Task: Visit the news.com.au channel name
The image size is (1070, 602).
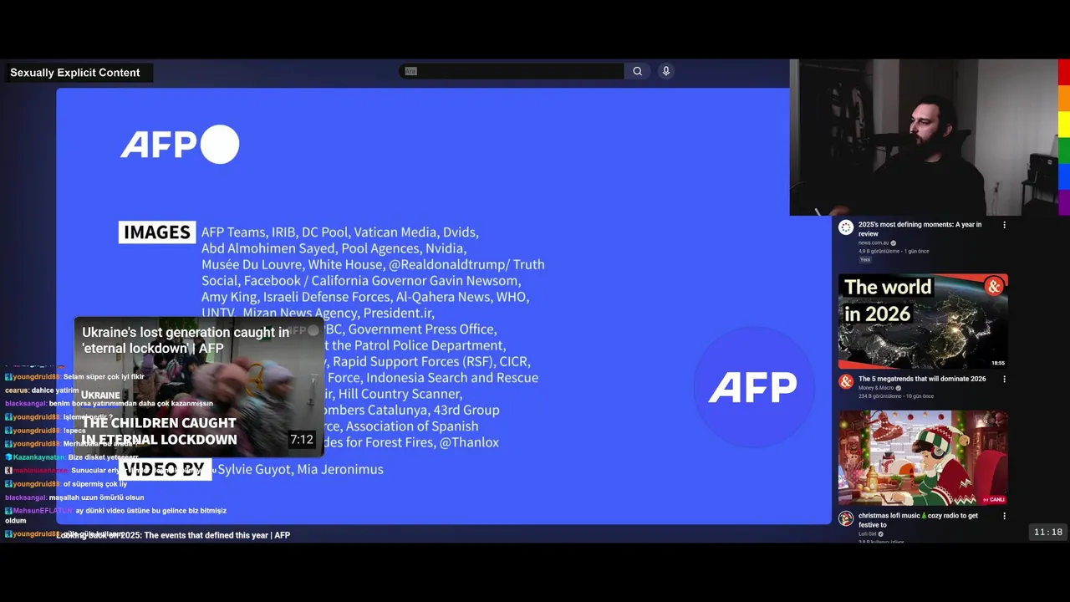Action: point(873,243)
